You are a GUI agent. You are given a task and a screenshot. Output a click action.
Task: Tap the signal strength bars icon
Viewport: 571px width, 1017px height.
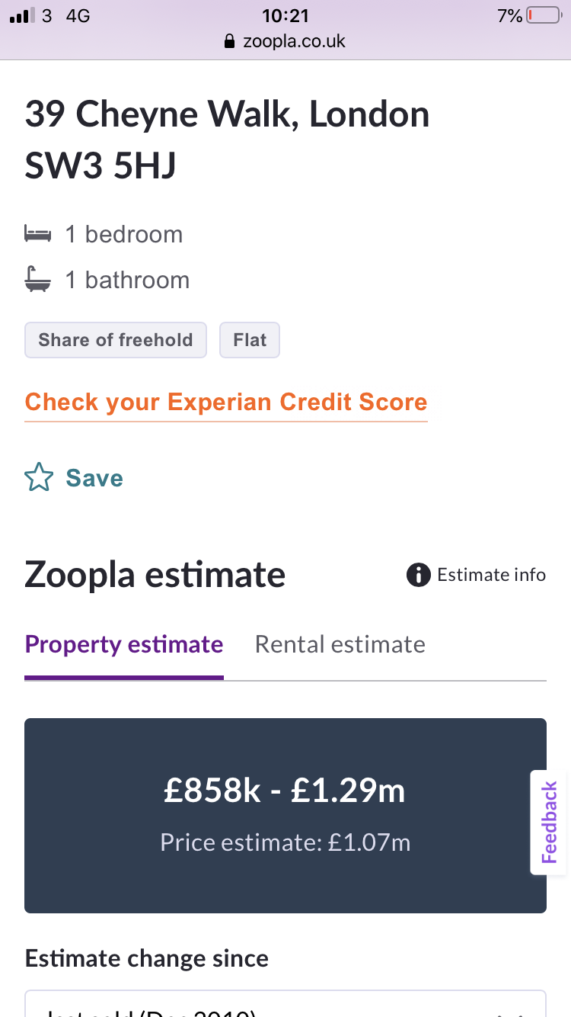click(22, 15)
